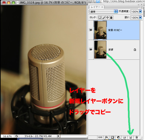
Task: Click the browser address bar URL
Action: pyautogui.click(x=124, y=1)
